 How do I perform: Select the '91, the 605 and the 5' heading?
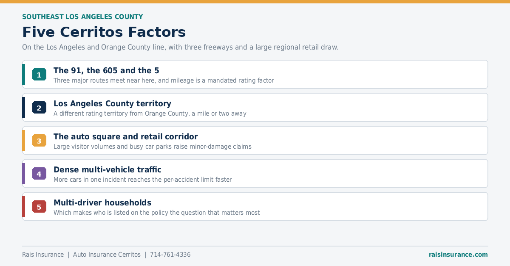(106, 71)
